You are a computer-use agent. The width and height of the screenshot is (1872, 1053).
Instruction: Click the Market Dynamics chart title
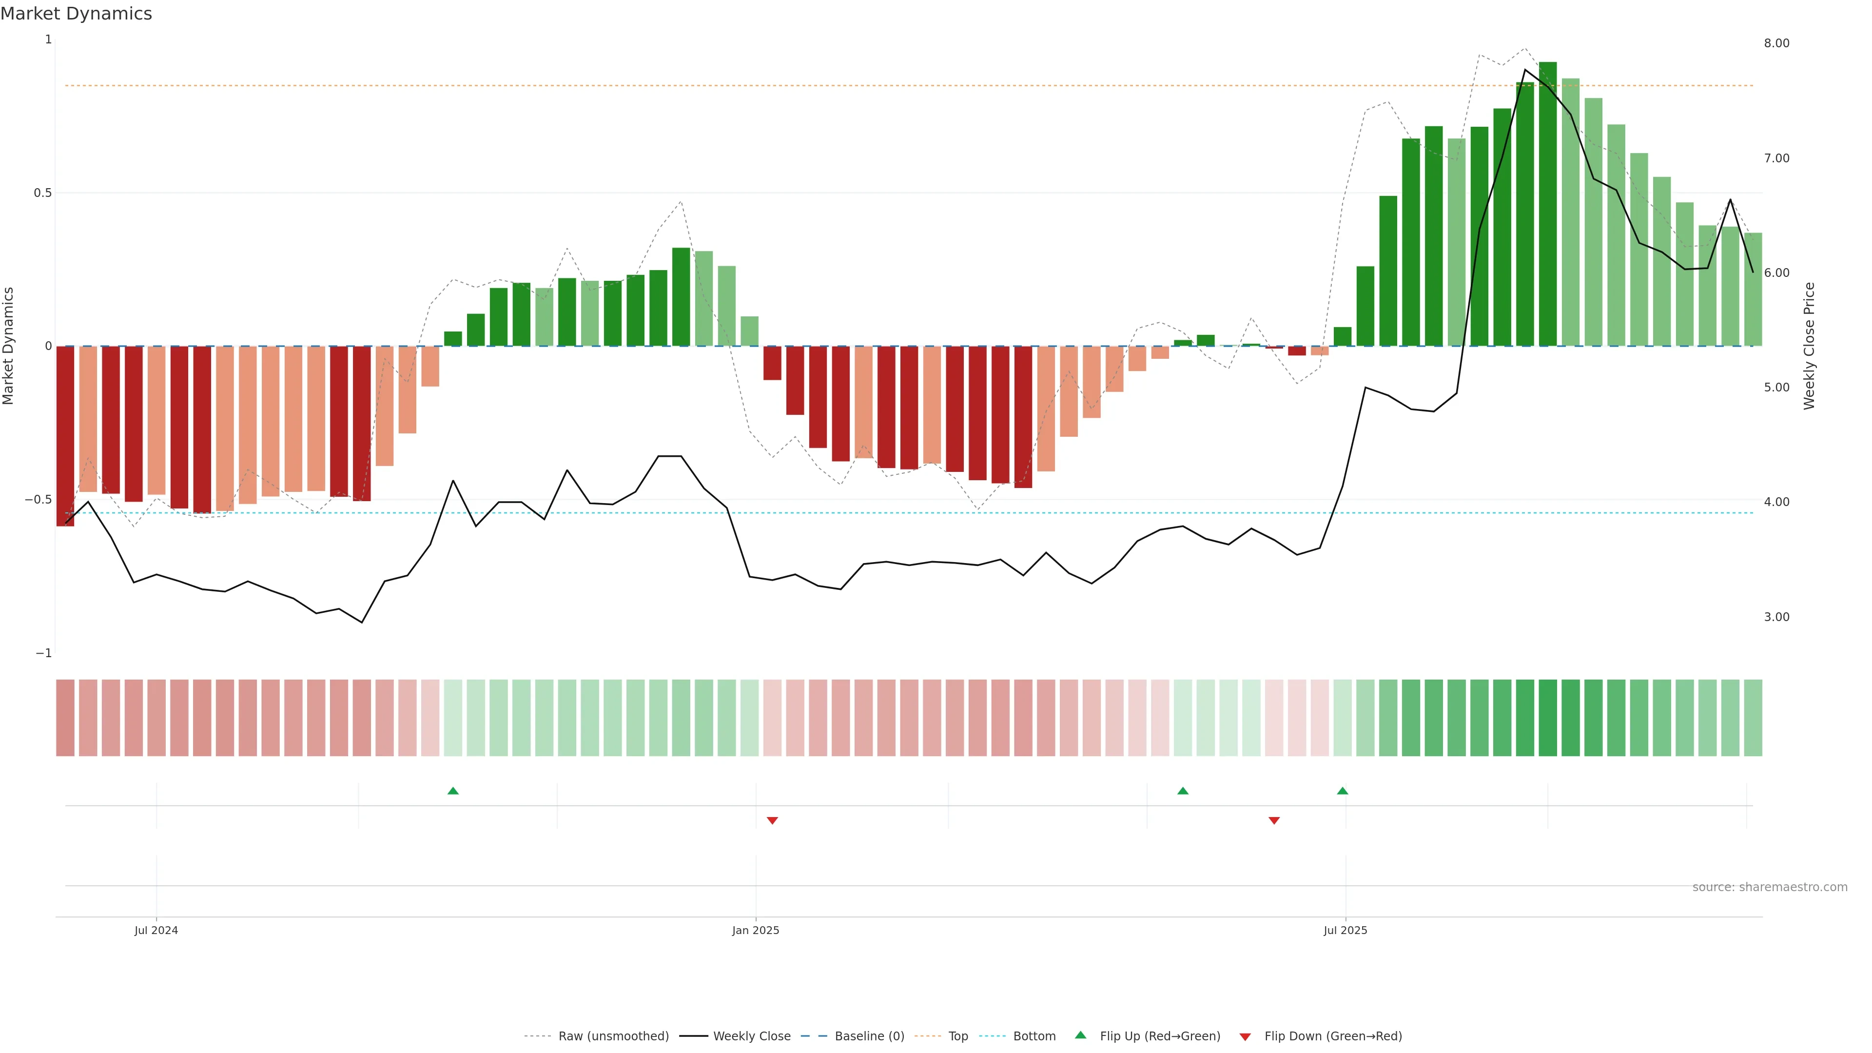77,14
